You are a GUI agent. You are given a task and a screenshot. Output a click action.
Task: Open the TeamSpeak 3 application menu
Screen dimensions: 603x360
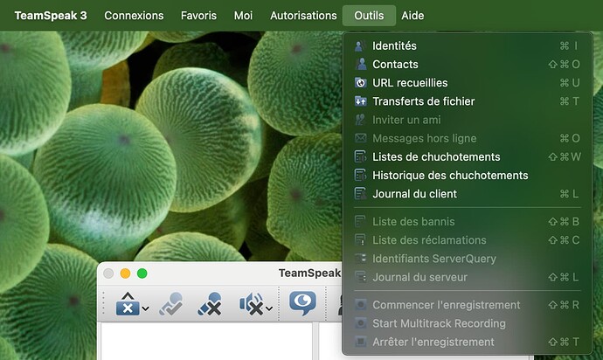(x=51, y=16)
